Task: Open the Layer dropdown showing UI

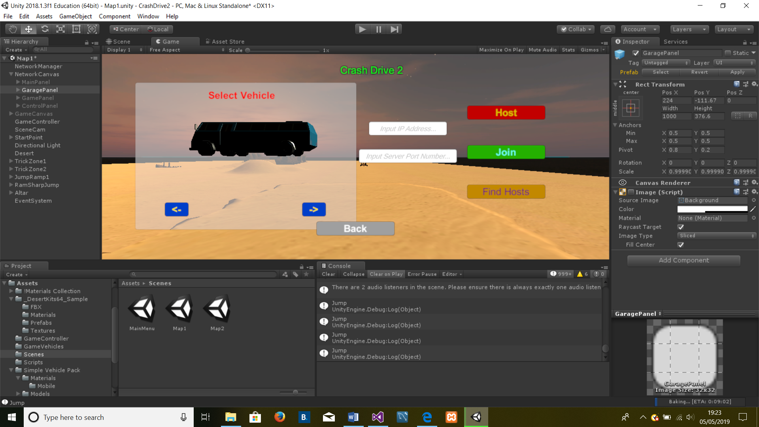Action: tap(734, 63)
